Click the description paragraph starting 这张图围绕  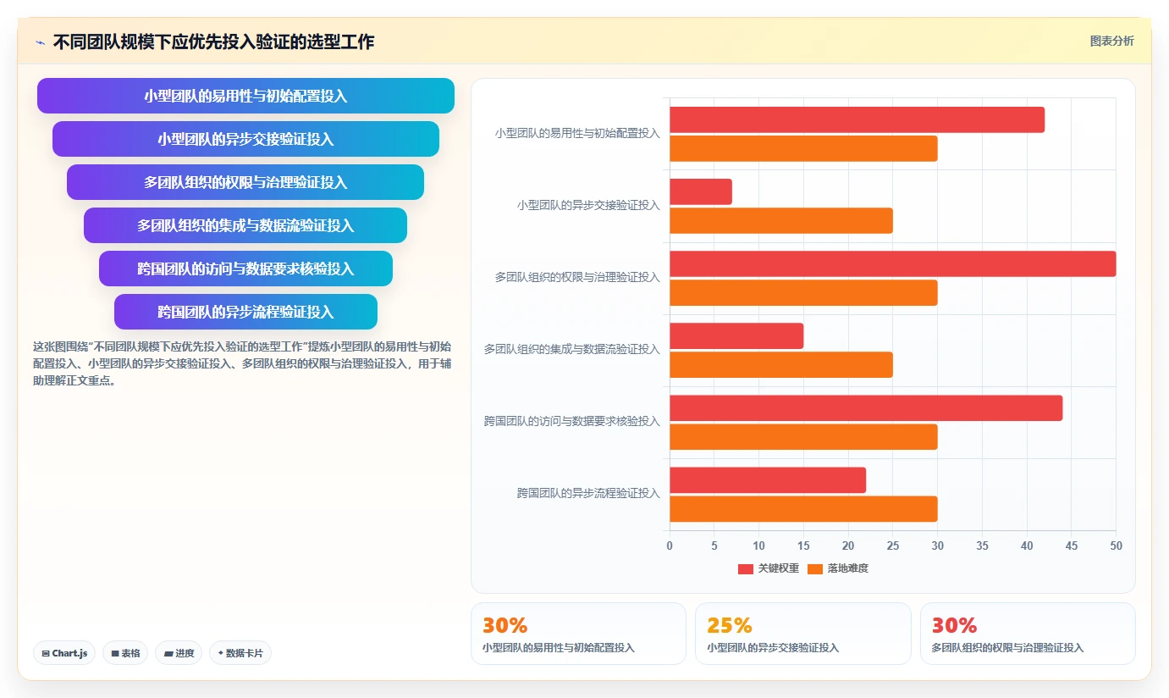242,363
